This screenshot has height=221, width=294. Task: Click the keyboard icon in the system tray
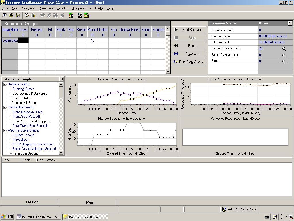(x=267, y=217)
